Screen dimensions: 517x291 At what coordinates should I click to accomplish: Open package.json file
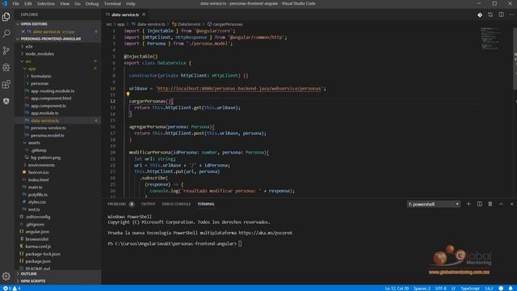pos(38,261)
